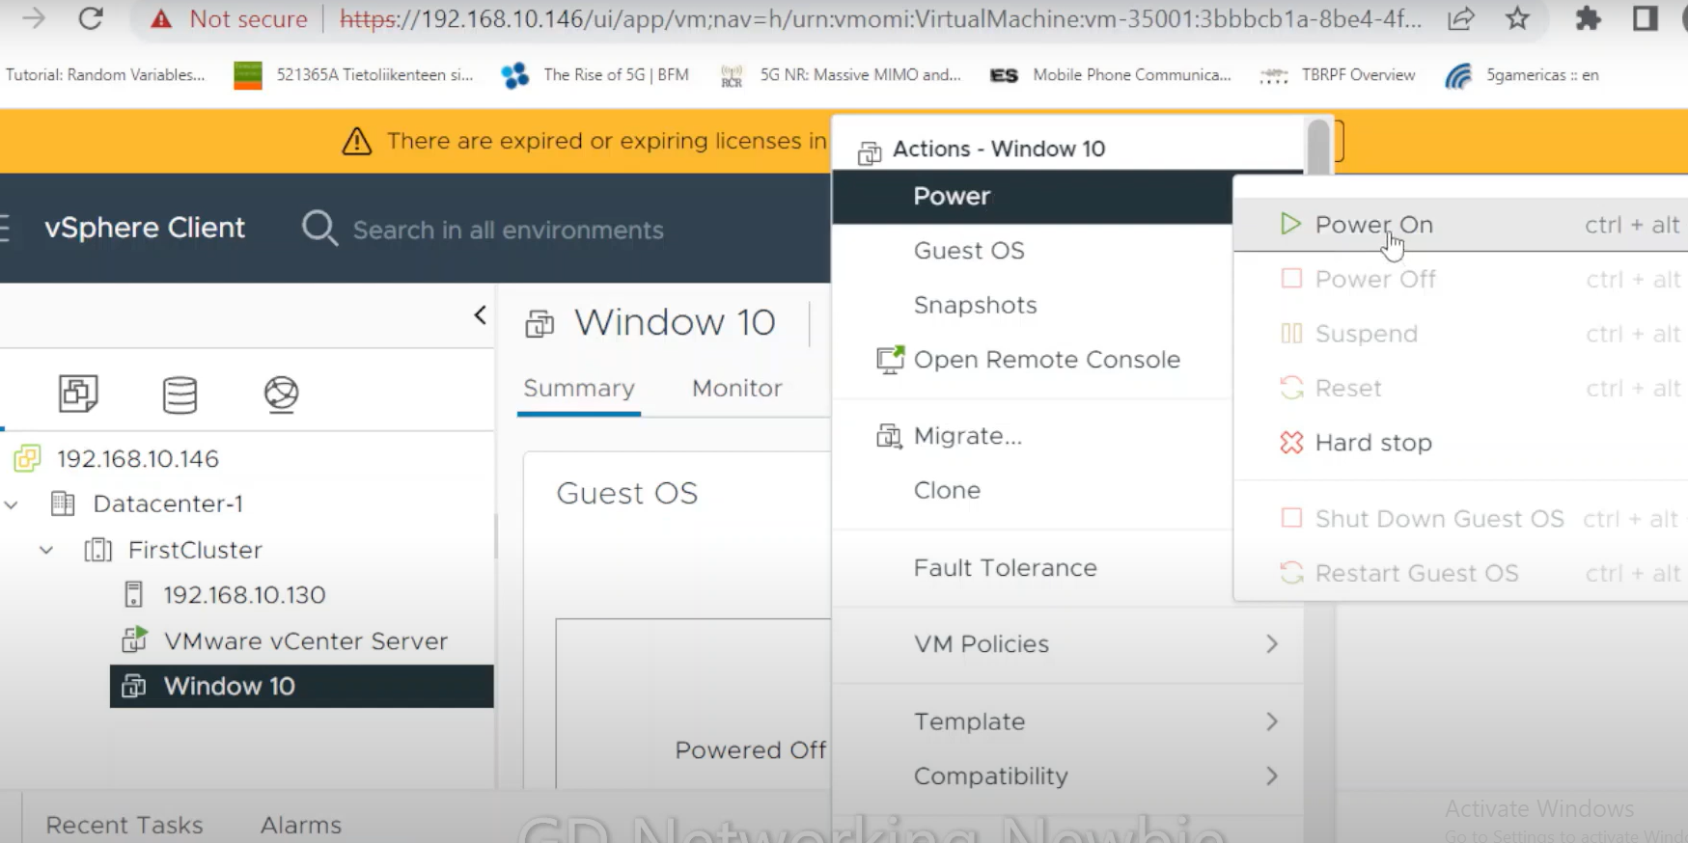Image resolution: width=1688 pixels, height=843 pixels.
Task: Switch to the Monitor tab
Action: click(x=737, y=388)
